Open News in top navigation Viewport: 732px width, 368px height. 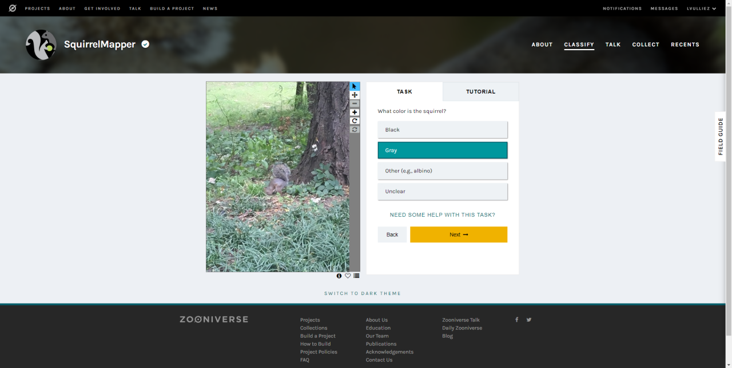(x=210, y=9)
